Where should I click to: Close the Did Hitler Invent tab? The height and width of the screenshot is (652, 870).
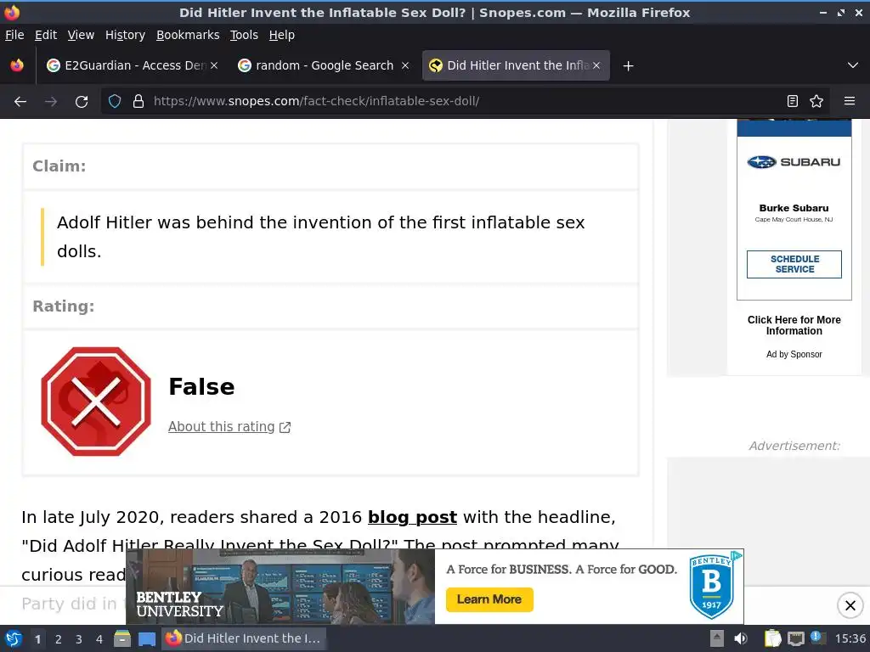point(596,65)
